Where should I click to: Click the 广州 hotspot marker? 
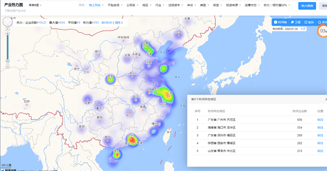tap(131, 139)
